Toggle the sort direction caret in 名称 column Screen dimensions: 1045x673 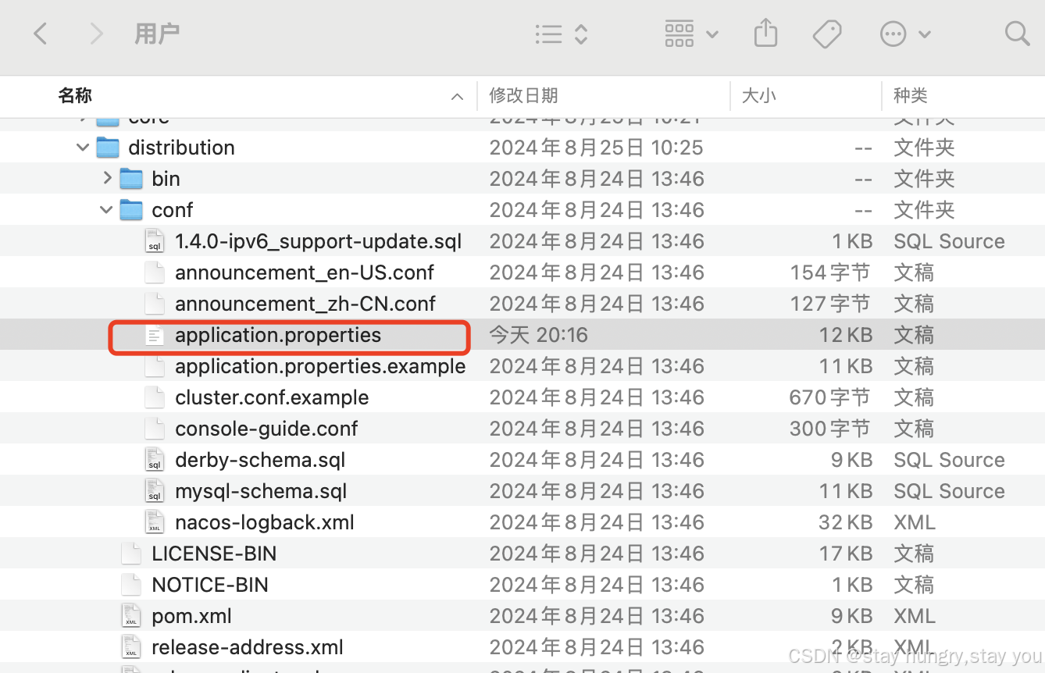point(457,97)
